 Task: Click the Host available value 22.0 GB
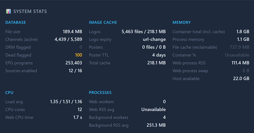point(241,78)
